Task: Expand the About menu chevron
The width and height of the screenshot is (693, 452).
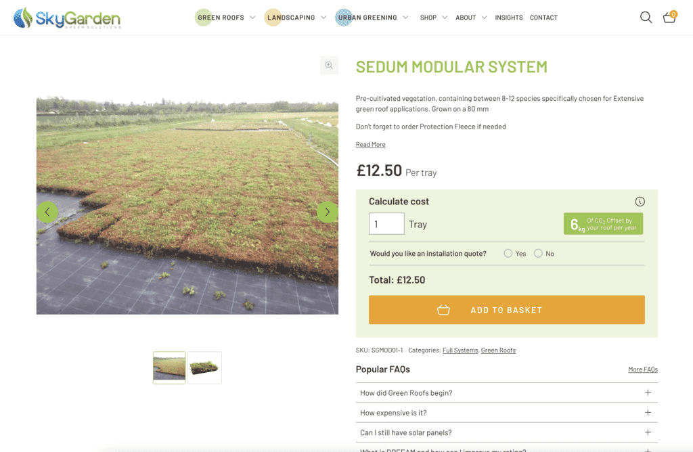Action: (x=484, y=17)
